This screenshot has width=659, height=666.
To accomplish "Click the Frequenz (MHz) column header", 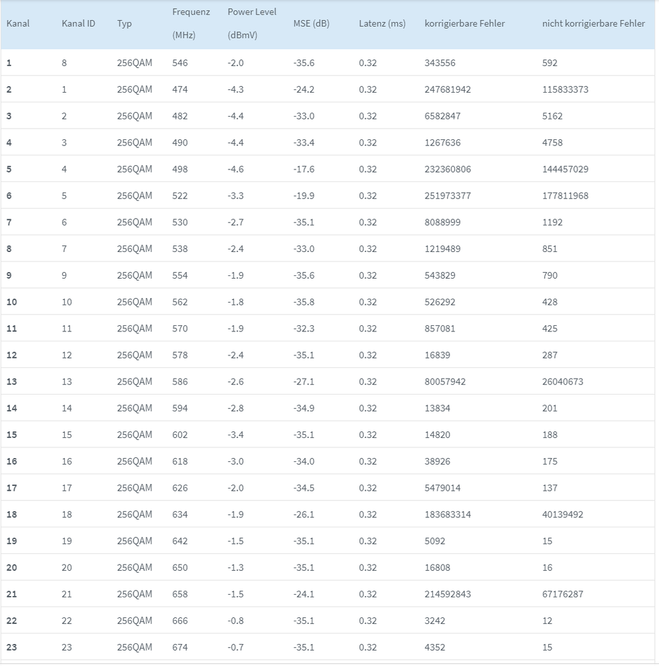I will 191,23.
